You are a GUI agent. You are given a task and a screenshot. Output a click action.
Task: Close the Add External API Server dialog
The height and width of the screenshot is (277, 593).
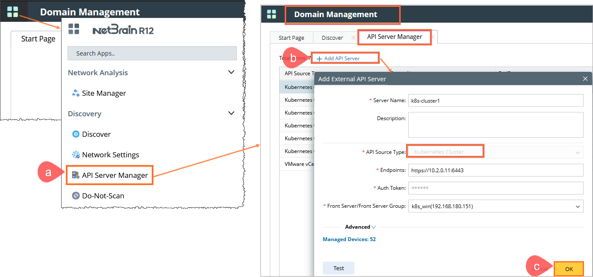click(585, 79)
